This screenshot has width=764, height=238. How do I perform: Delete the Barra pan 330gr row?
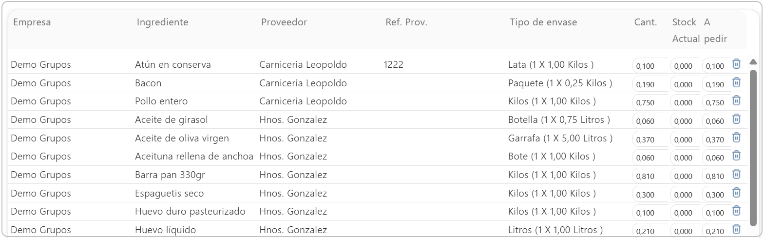[x=736, y=174]
